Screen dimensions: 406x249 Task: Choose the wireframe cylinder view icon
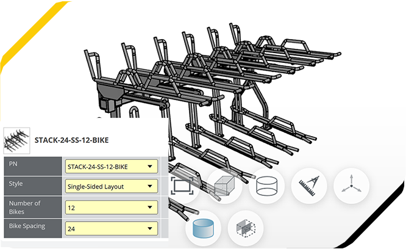[266, 186]
